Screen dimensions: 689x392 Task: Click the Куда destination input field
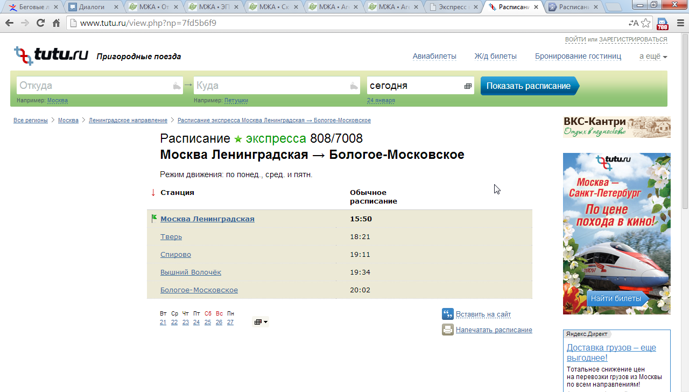(x=272, y=86)
